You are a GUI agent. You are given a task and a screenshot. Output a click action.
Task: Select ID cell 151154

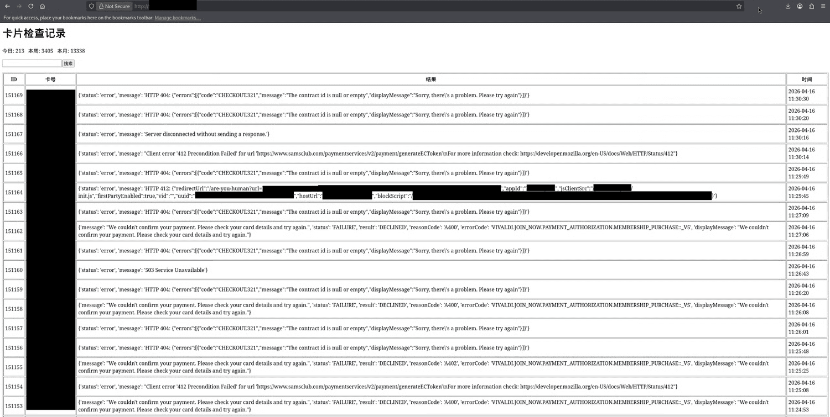click(14, 387)
